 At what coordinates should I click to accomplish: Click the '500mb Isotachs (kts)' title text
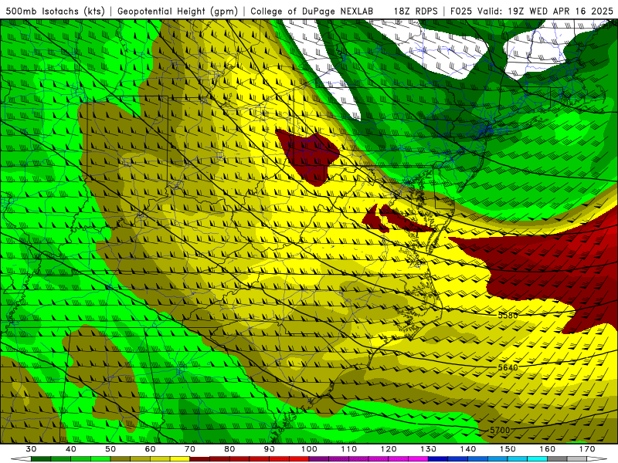tap(56, 11)
